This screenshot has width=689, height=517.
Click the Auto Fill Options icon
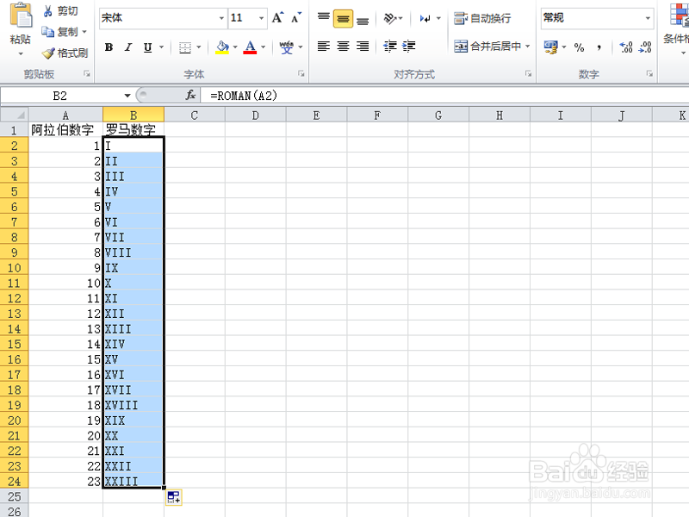tap(174, 498)
